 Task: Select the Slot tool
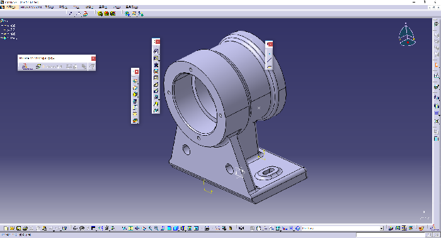[x=156, y=91]
